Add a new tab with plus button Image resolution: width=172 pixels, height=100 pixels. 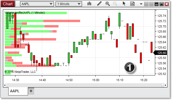coord(31,91)
